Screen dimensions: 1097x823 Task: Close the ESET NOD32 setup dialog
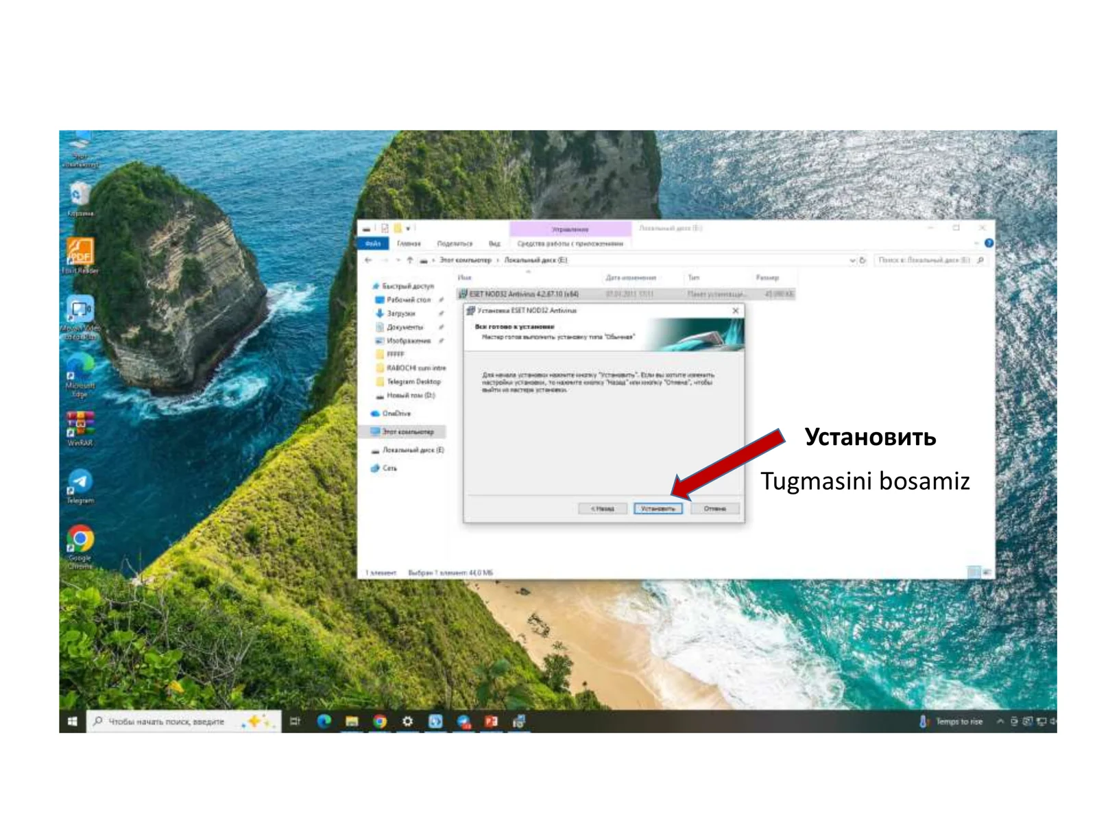coord(736,311)
